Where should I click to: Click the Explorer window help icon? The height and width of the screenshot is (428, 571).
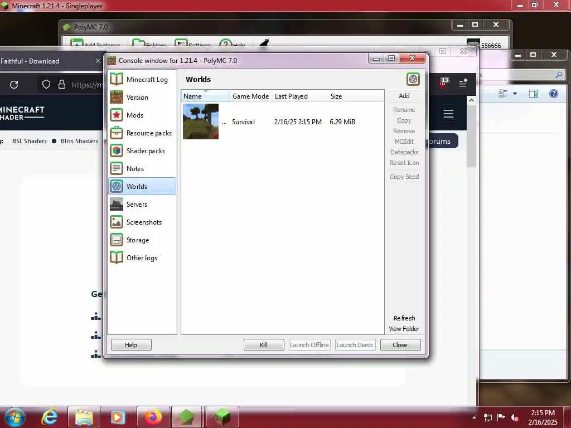point(554,94)
